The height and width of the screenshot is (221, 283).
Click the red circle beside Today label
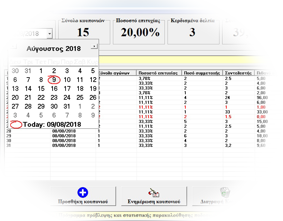pos(16,124)
